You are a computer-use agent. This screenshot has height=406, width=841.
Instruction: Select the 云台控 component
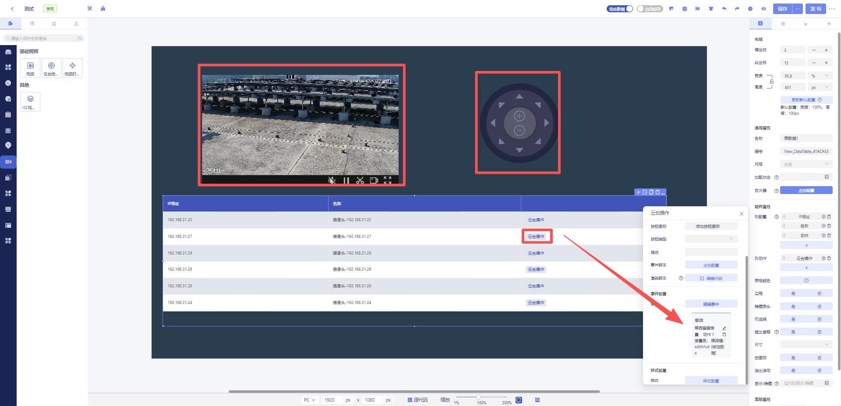click(x=51, y=68)
